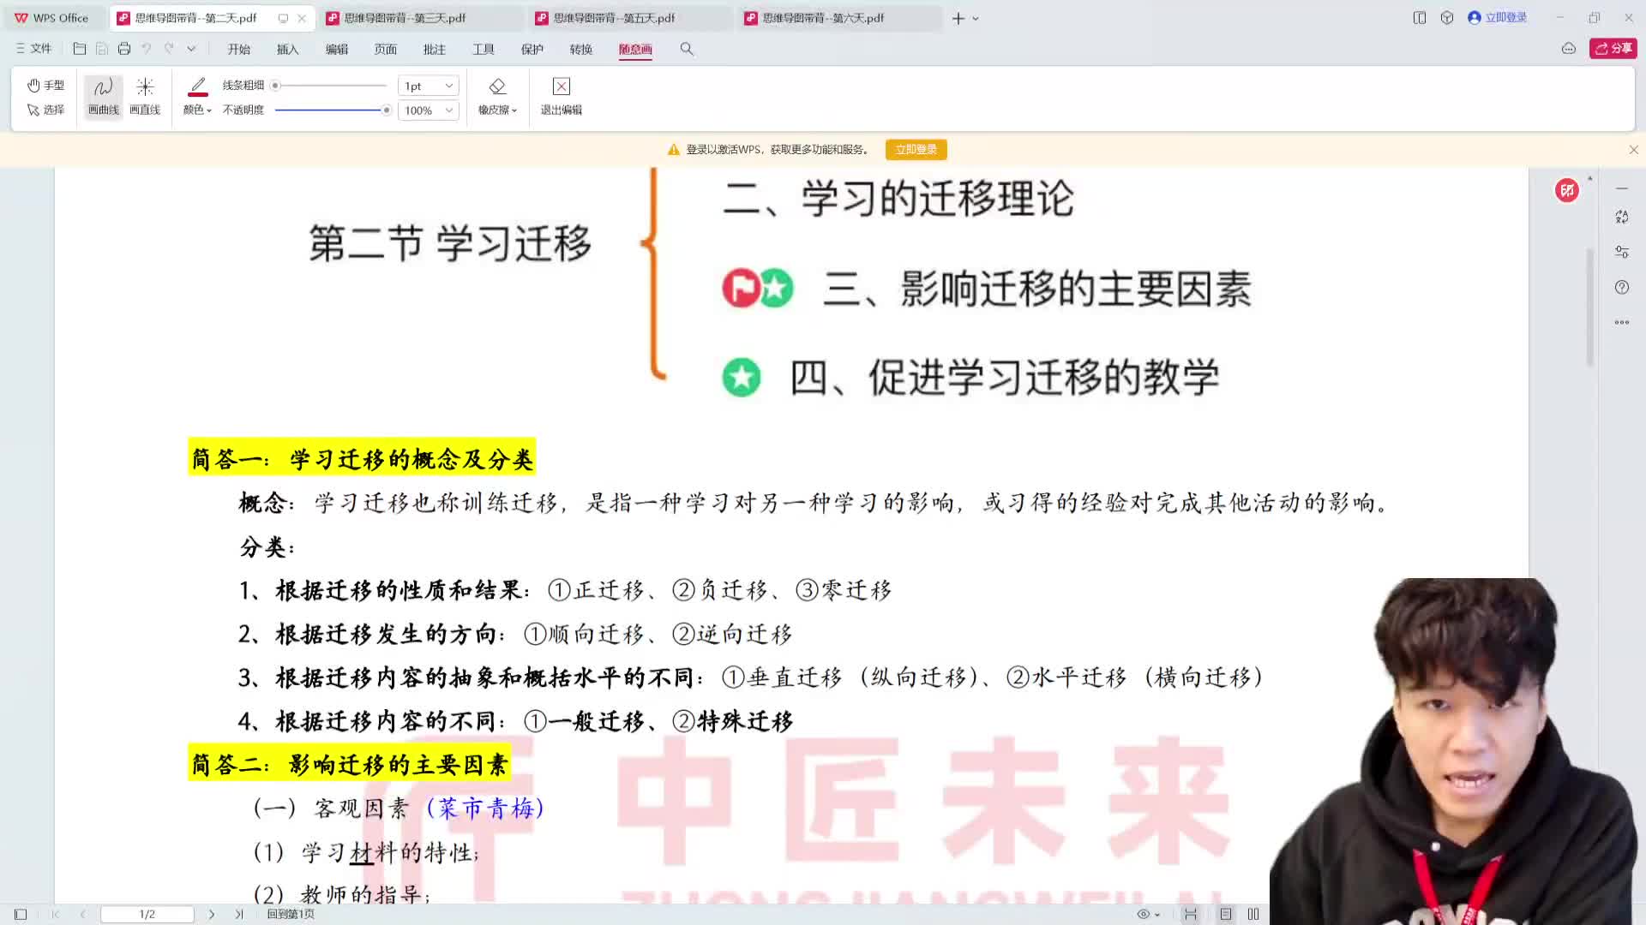Image resolution: width=1646 pixels, height=925 pixels.
Task: Click the next page arrow at bottom
Action: click(212, 914)
